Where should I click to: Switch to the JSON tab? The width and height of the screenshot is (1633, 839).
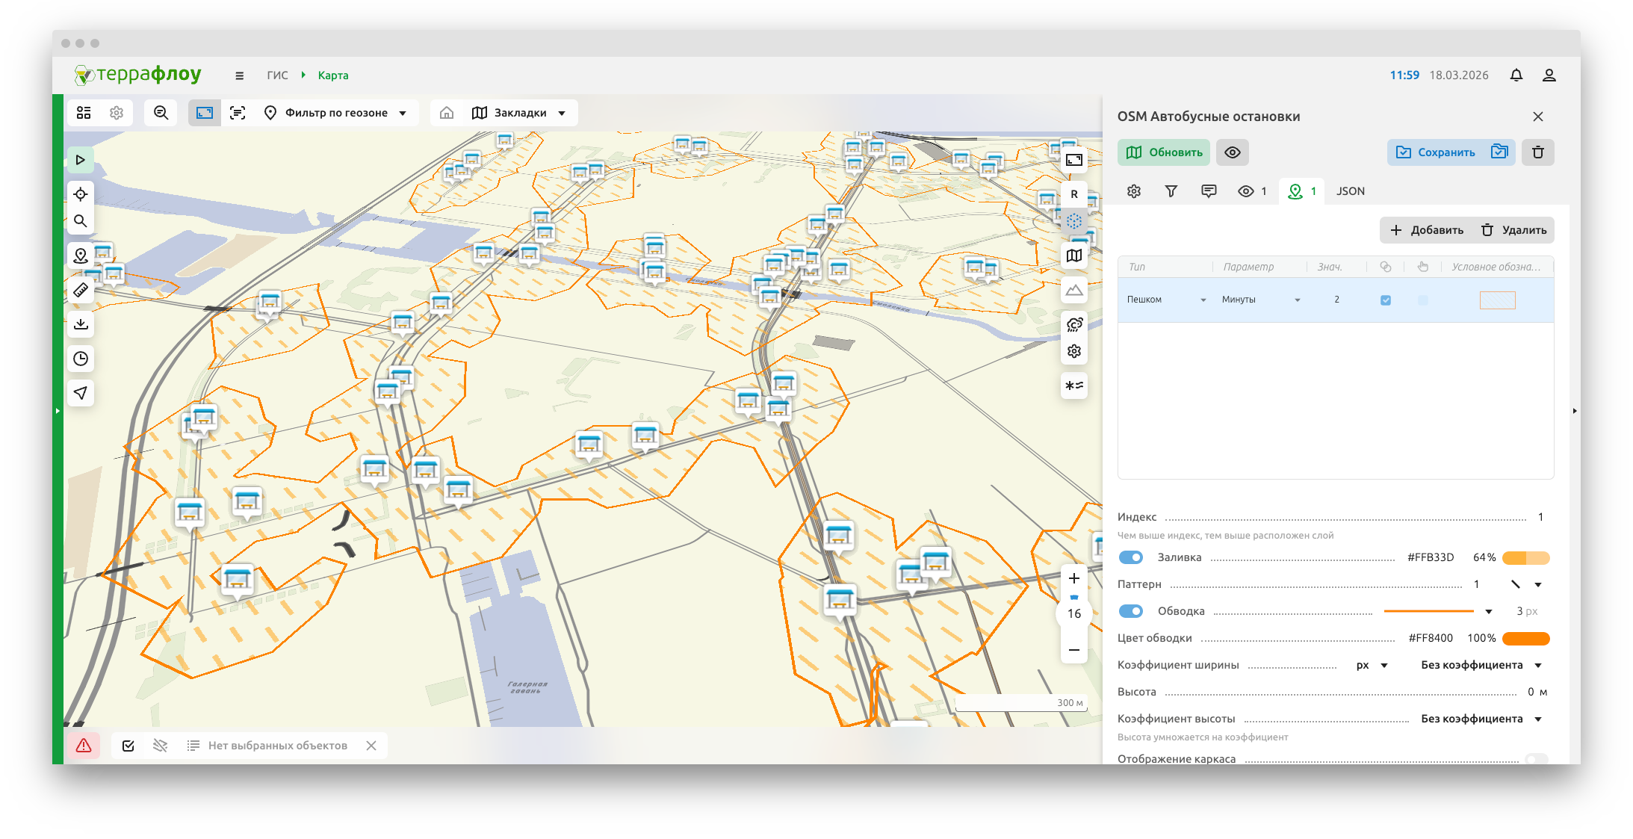[1351, 191]
